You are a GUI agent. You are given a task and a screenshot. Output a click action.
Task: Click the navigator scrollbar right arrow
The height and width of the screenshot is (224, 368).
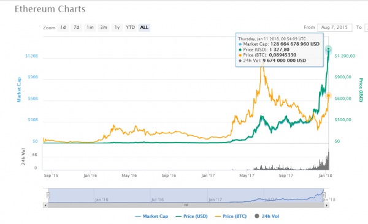pos(326,205)
